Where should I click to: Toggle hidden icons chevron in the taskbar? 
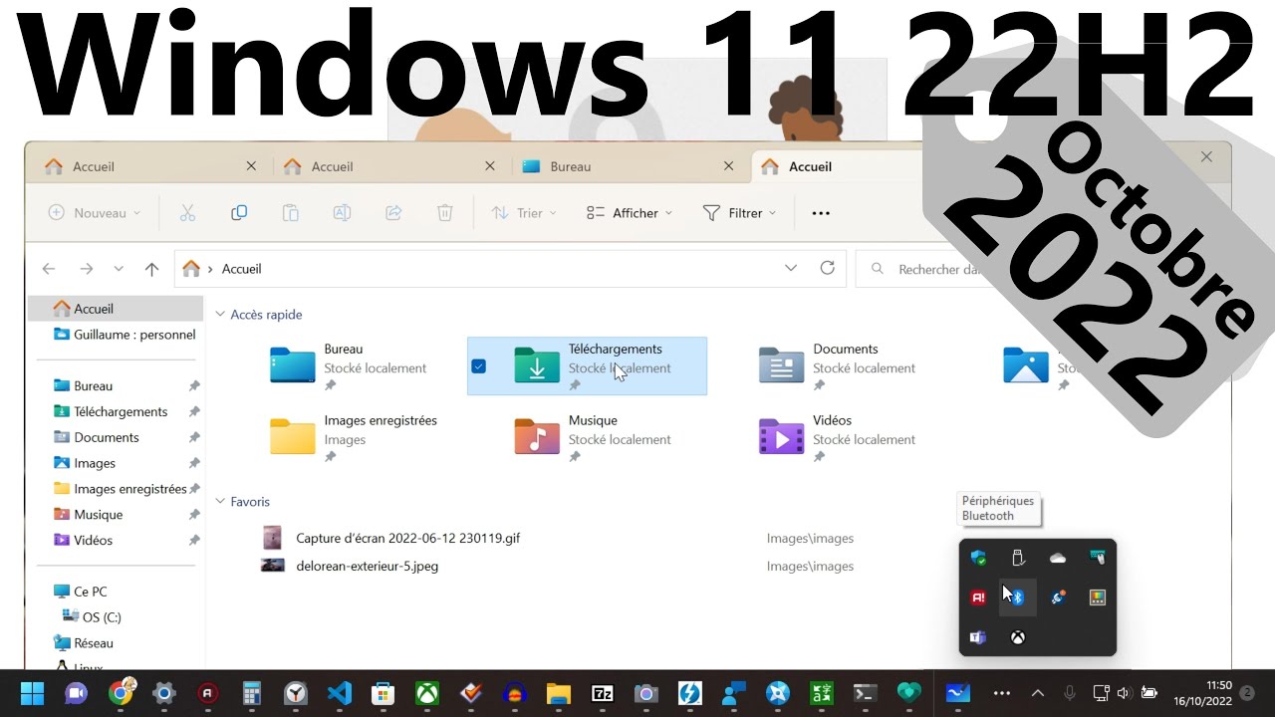1037,693
